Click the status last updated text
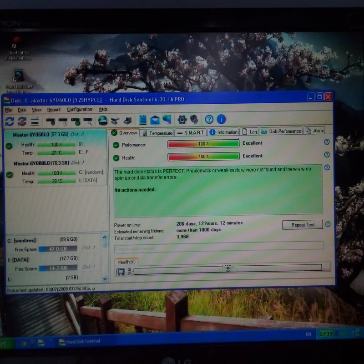 pyautogui.click(x=51, y=289)
